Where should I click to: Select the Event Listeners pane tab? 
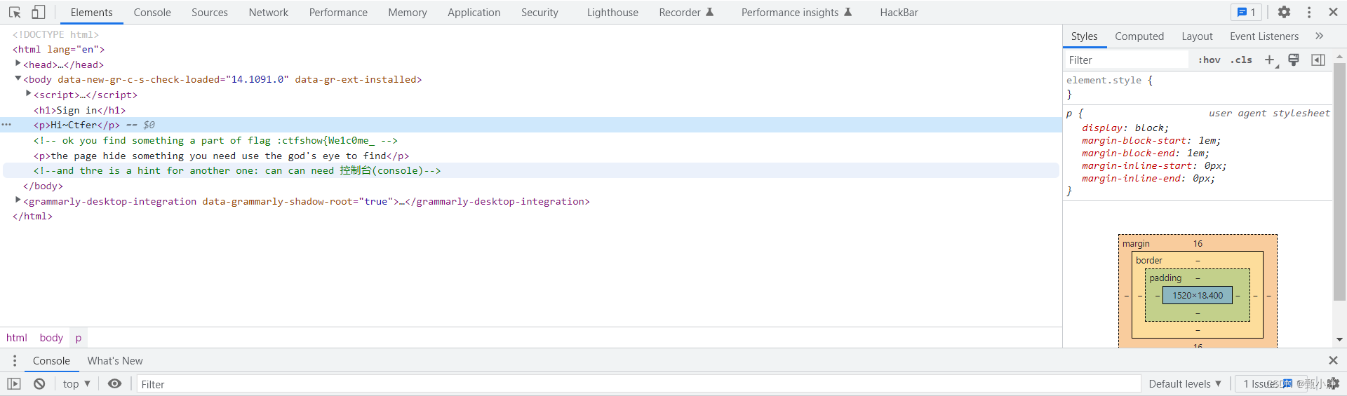(x=1264, y=36)
